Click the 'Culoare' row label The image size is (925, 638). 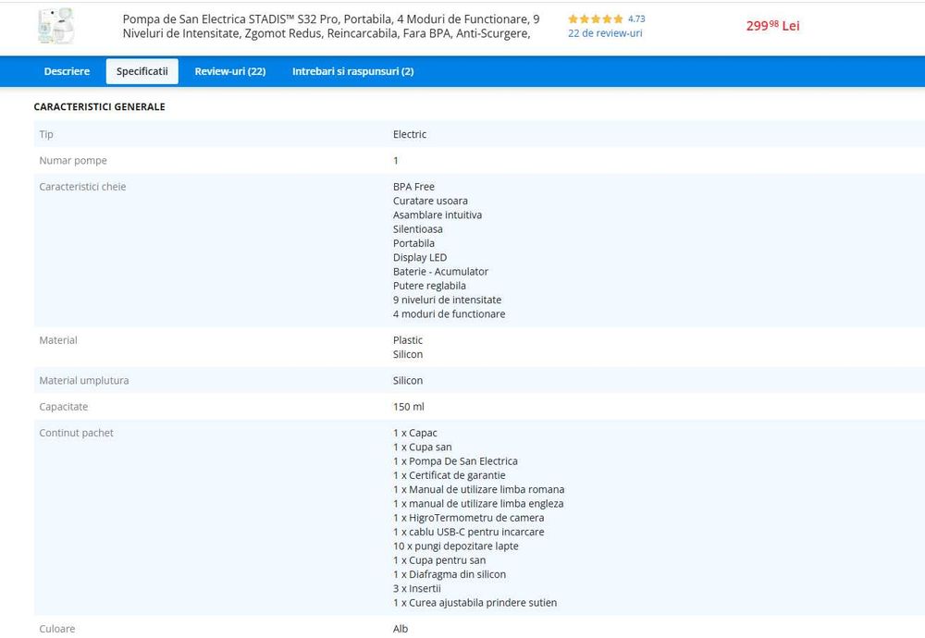point(56,629)
